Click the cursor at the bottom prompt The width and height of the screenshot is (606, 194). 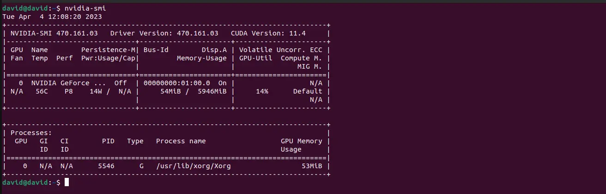[x=67, y=182]
